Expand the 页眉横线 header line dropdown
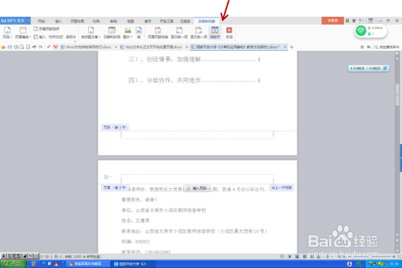This screenshot has height=268, width=402. (23, 33)
